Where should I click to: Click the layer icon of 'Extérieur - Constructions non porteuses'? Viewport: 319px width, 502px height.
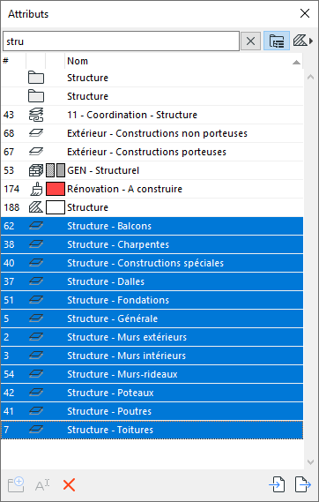coord(36,133)
